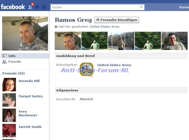Open Jarrett Smith's profile link
189x140 pixels.
pos(30,127)
